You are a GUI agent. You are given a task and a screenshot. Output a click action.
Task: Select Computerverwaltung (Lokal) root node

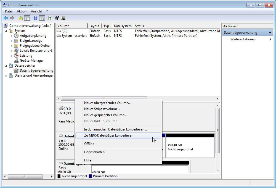point(30,25)
